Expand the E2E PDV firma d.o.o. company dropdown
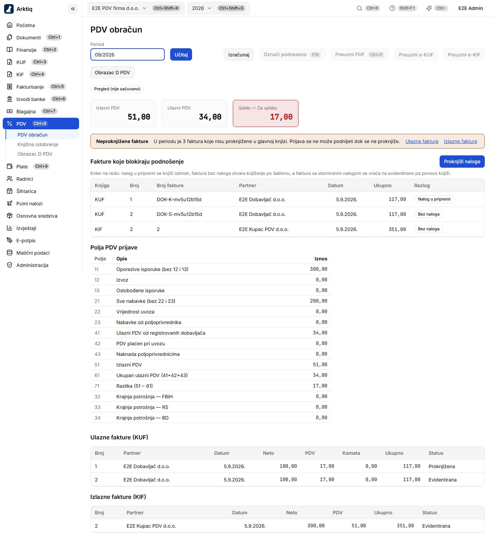This screenshot has width=493, height=541. pyautogui.click(x=136, y=8)
